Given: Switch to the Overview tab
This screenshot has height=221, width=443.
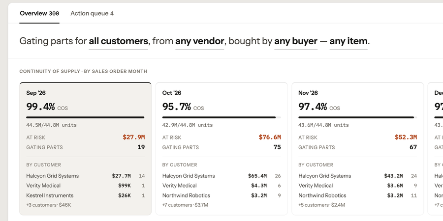Looking at the screenshot, I should click(x=39, y=13).
